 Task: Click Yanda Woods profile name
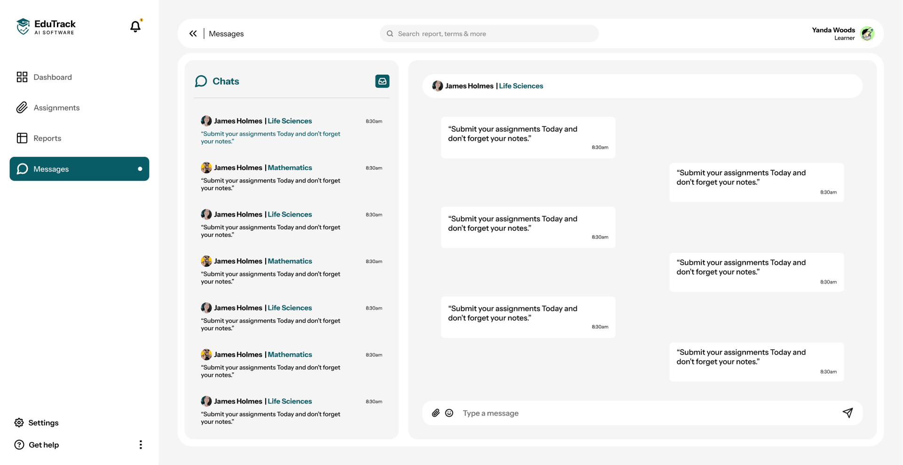[x=833, y=30]
